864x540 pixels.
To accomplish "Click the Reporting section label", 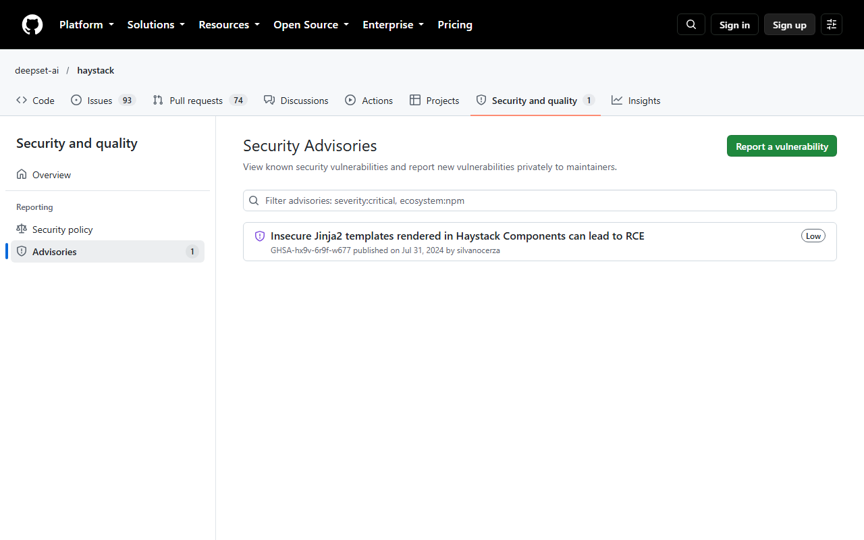I will 34,207.
